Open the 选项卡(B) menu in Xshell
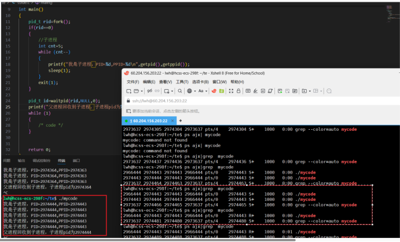 (x=200, y=82)
